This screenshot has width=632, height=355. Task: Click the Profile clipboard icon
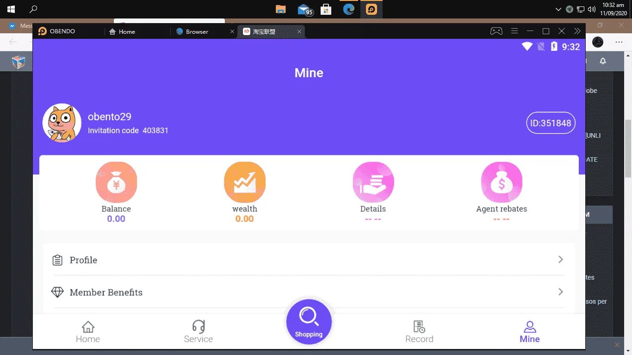[x=57, y=260]
